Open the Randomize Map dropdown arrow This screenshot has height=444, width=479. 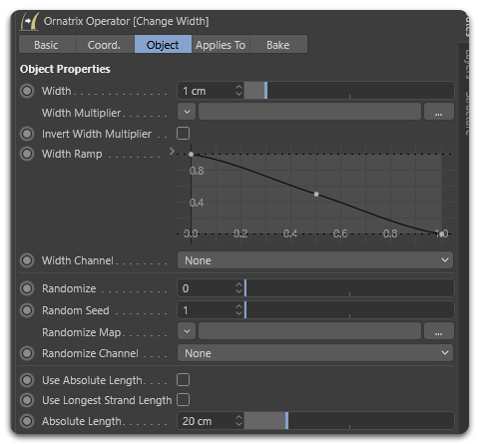click(x=187, y=331)
